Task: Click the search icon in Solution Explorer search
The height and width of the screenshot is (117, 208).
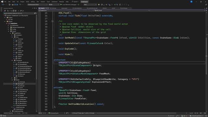Action: coord(35,13)
